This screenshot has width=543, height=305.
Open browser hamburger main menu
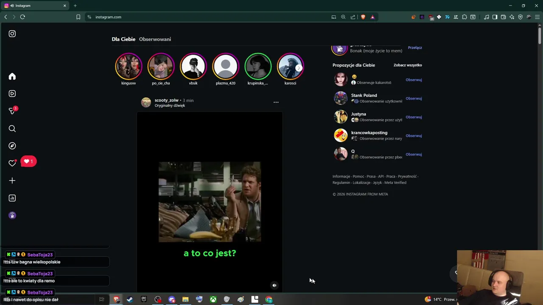coord(537,17)
